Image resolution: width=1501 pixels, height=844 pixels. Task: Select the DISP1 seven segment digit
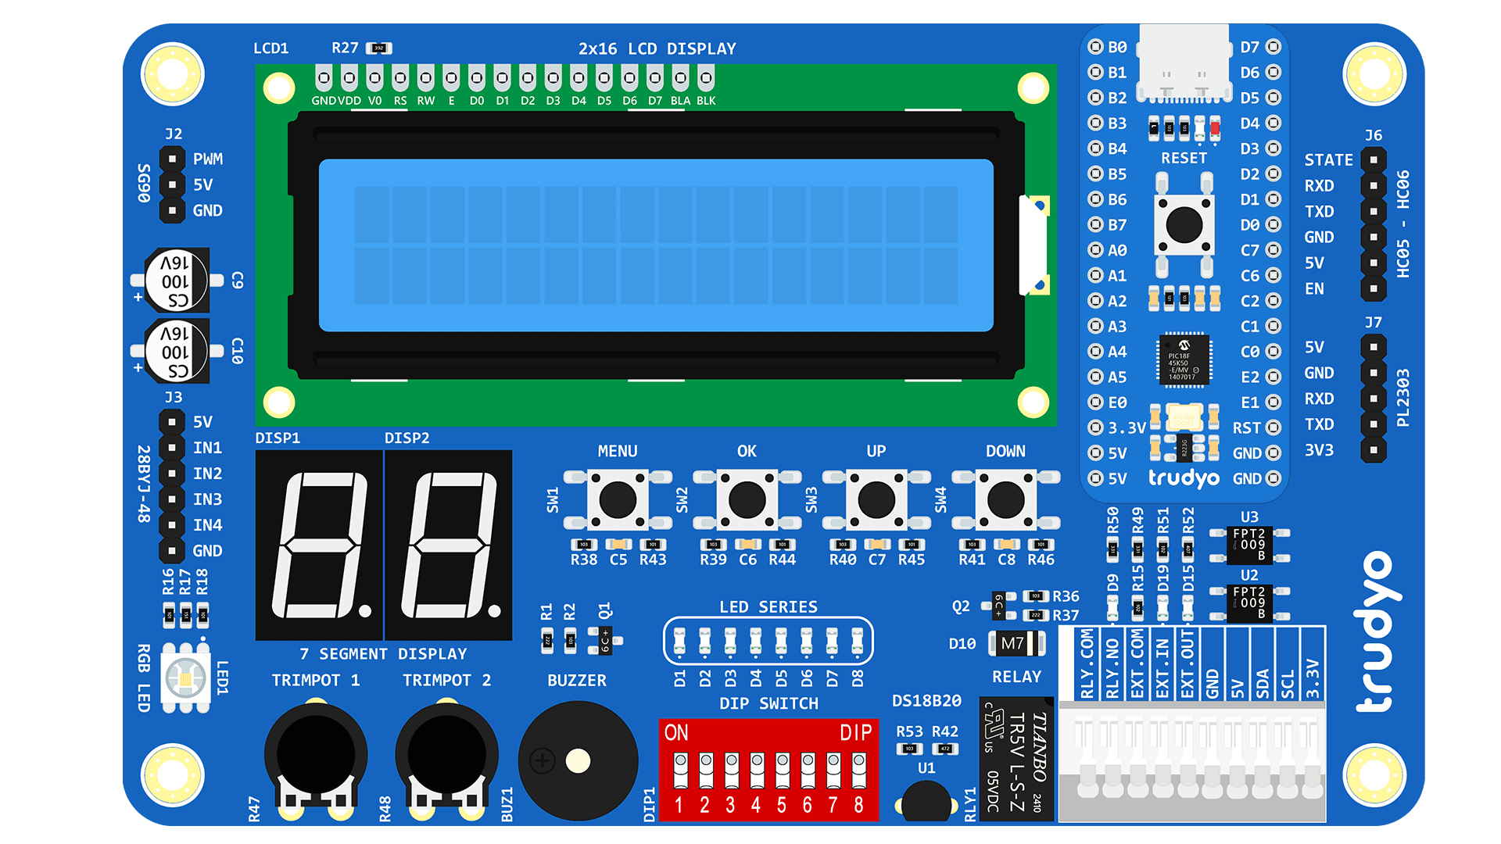coord(319,545)
